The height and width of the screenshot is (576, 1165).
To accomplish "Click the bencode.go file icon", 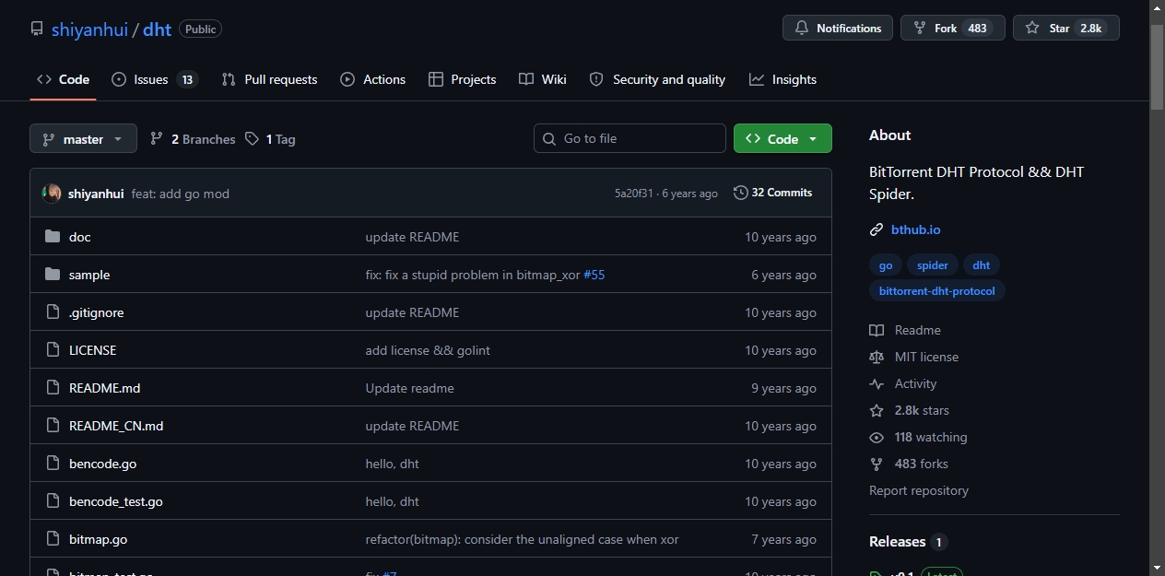I will point(53,464).
